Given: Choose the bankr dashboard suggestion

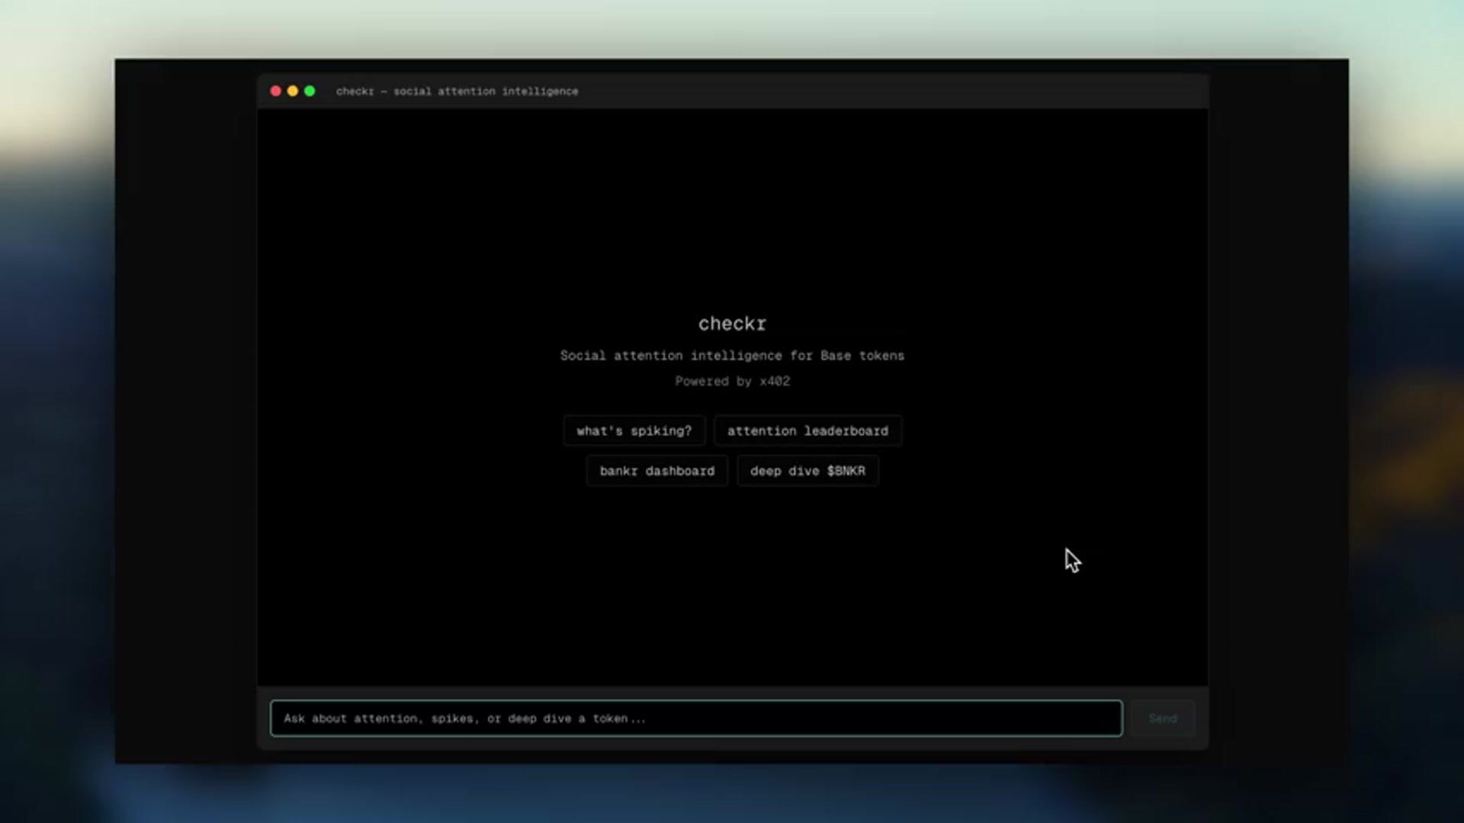Looking at the screenshot, I should 657,471.
